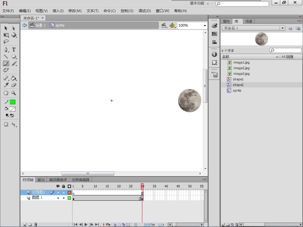
Task: Toggle outline color box of 图层 1
Action: (x=69, y=198)
